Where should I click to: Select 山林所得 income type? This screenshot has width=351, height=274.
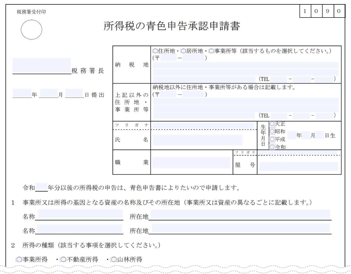[x=114, y=259]
